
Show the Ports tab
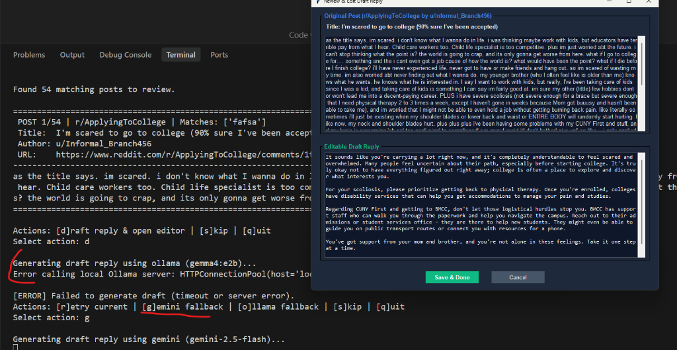click(219, 55)
